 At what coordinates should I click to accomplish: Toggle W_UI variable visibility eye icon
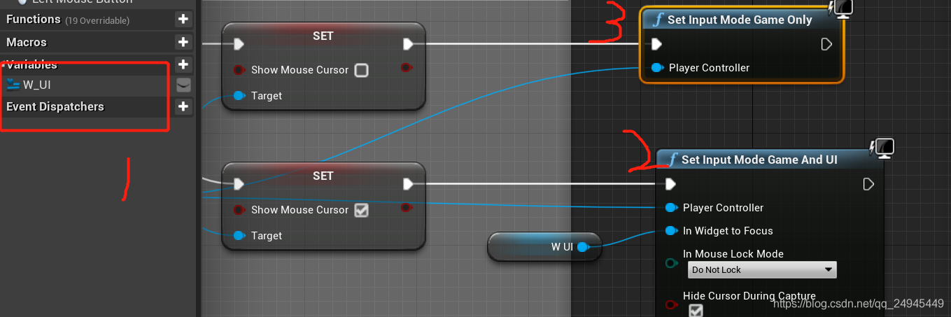pyautogui.click(x=183, y=85)
